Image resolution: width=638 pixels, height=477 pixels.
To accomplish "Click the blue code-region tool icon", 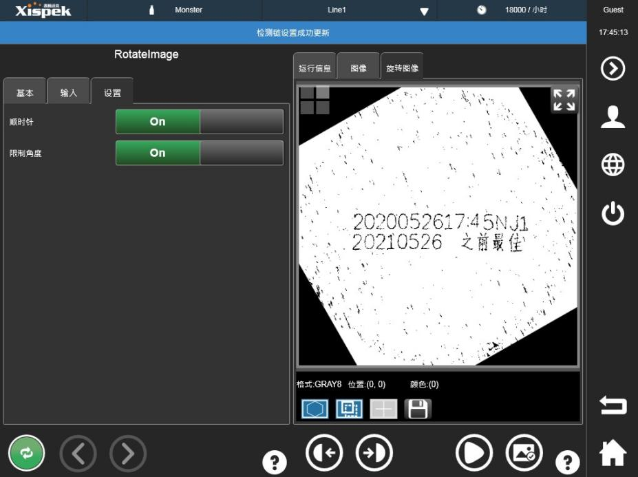I will (x=349, y=409).
